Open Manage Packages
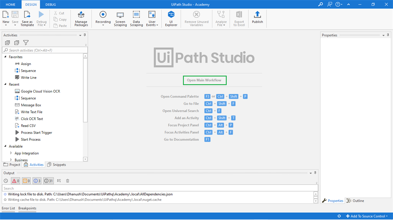This screenshot has height=220, width=393. click(81, 19)
